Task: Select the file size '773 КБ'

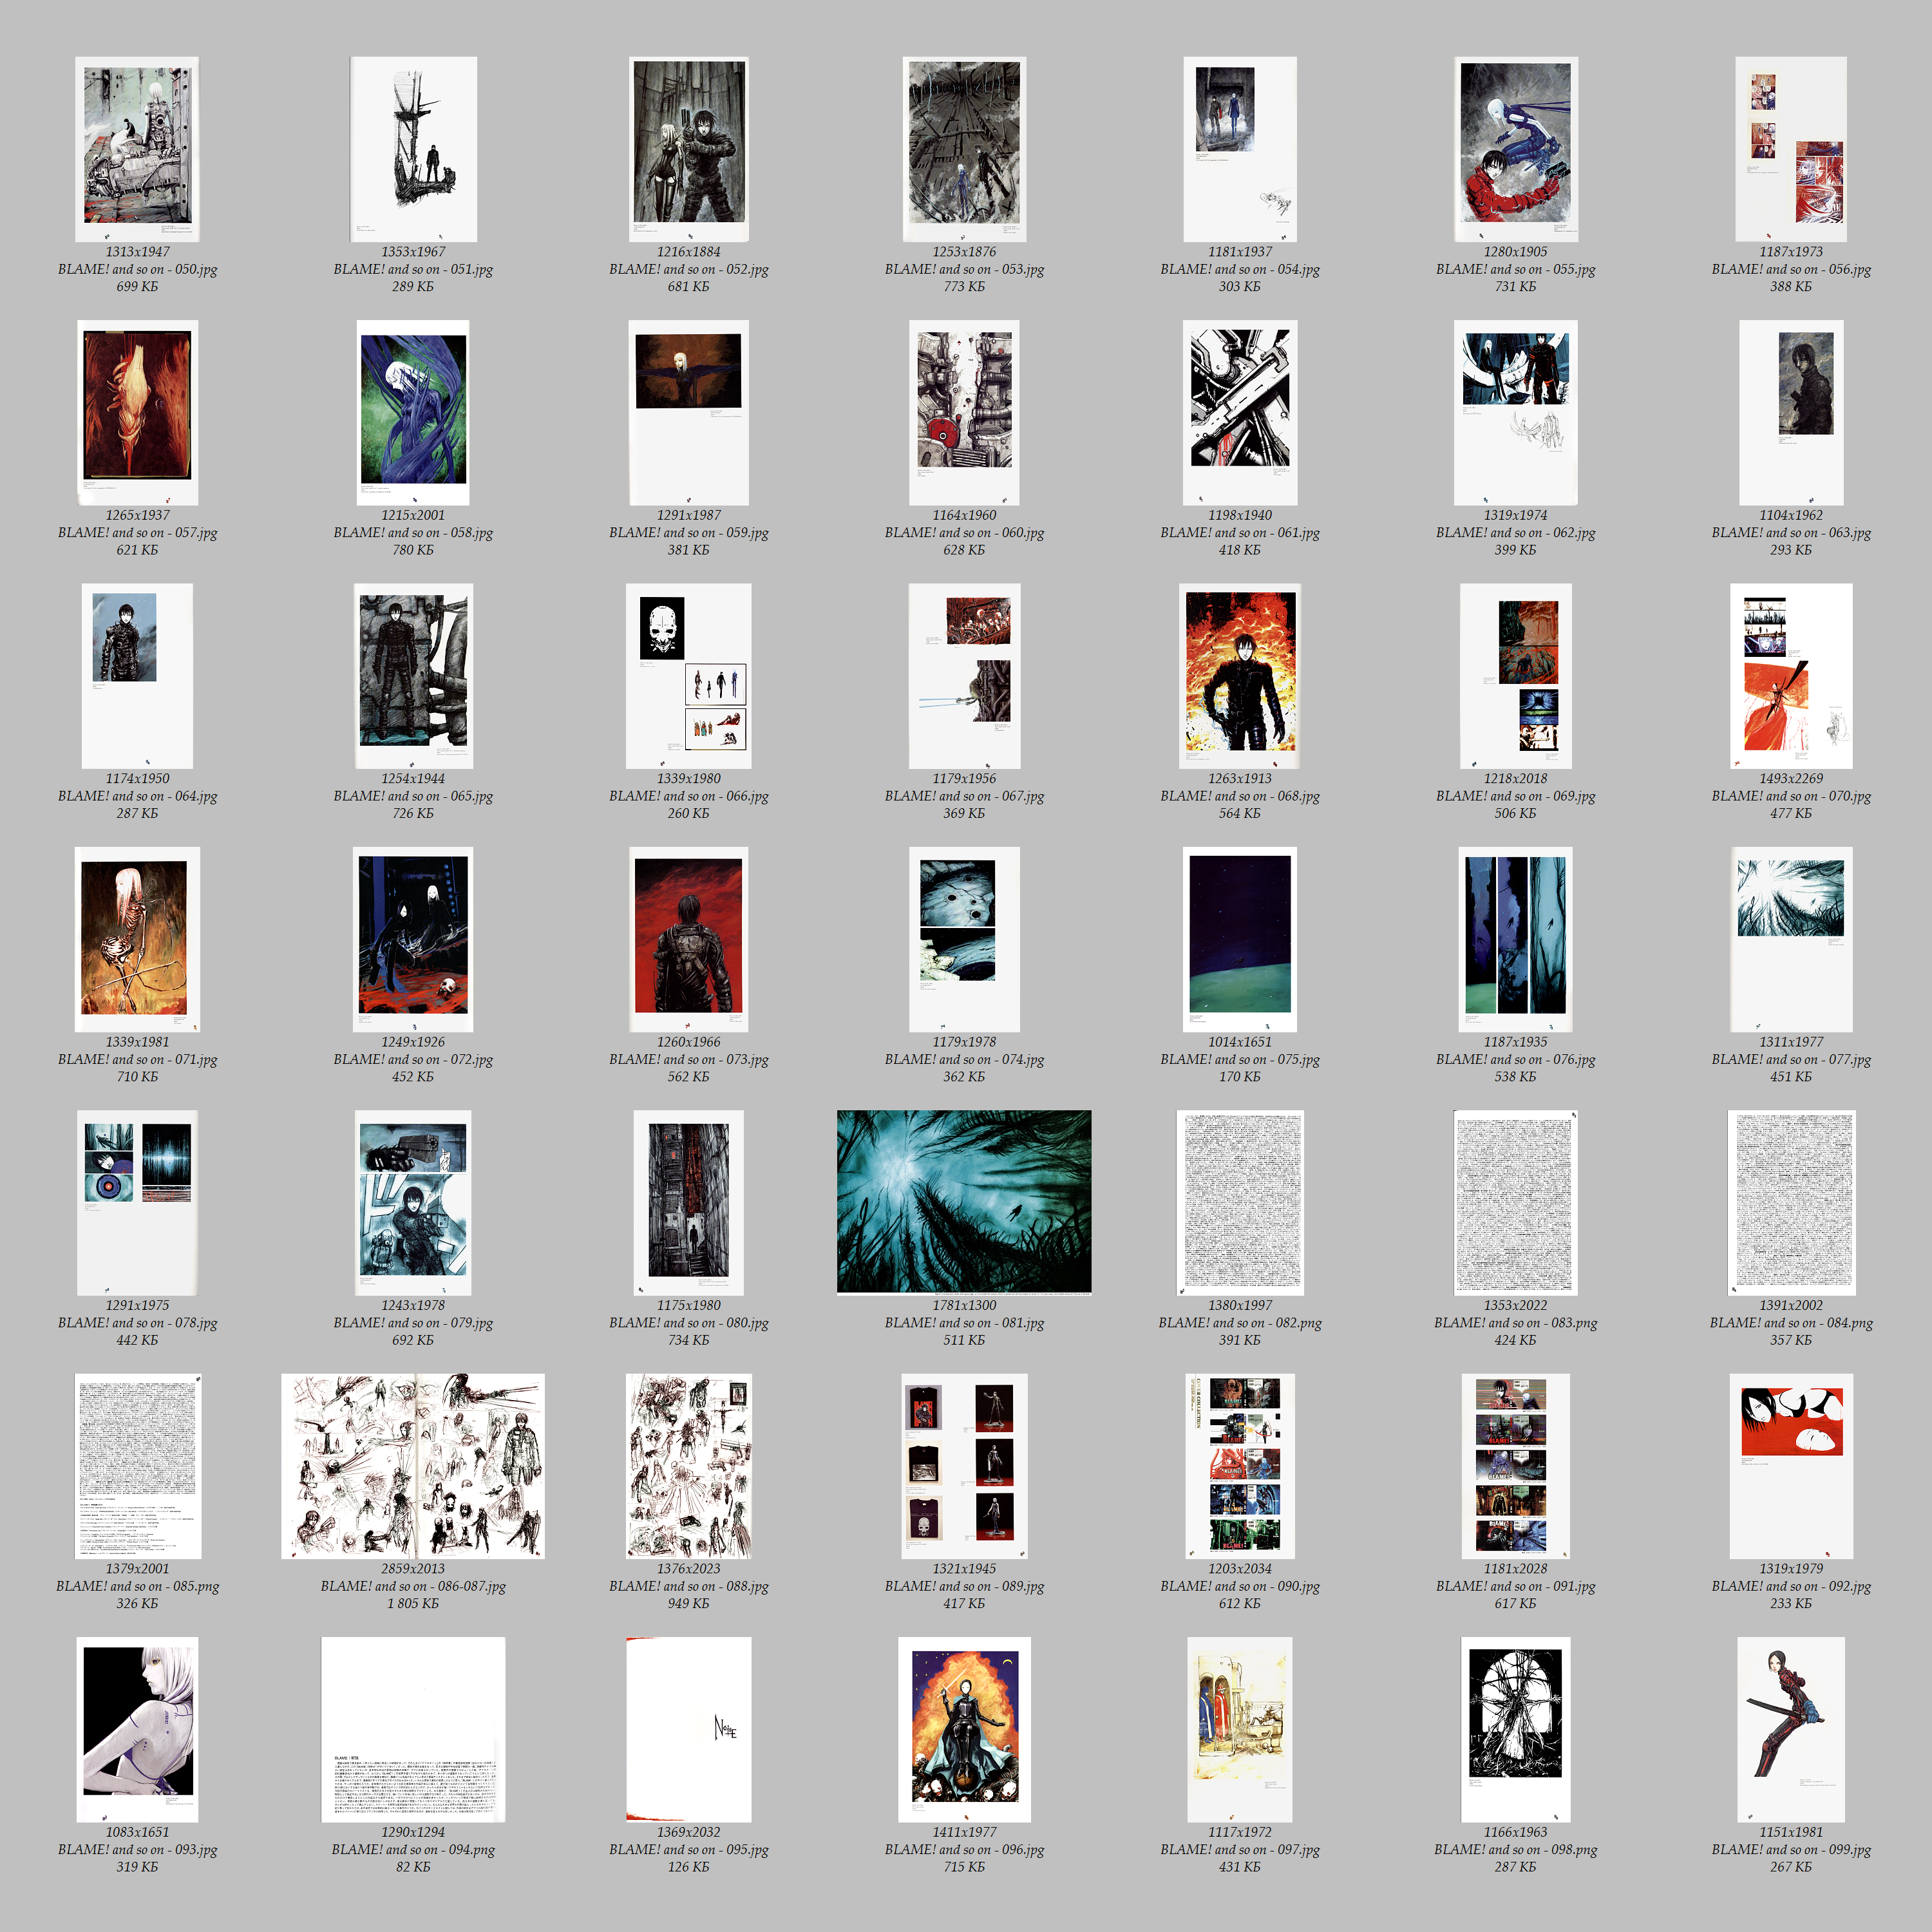Action: (x=964, y=286)
